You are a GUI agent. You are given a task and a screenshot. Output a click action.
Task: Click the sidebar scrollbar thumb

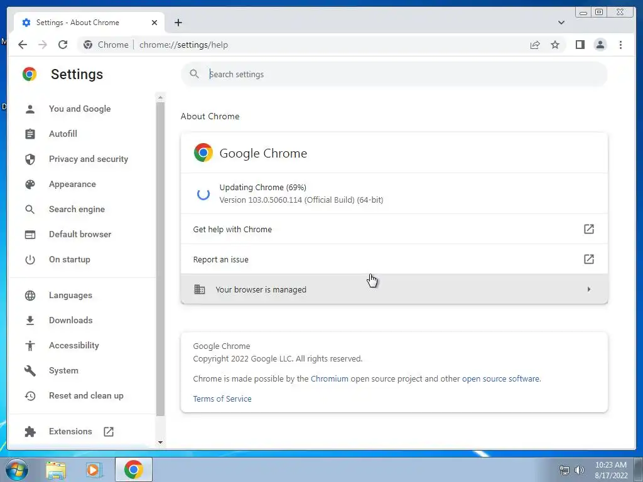click(x=160, y=259)
